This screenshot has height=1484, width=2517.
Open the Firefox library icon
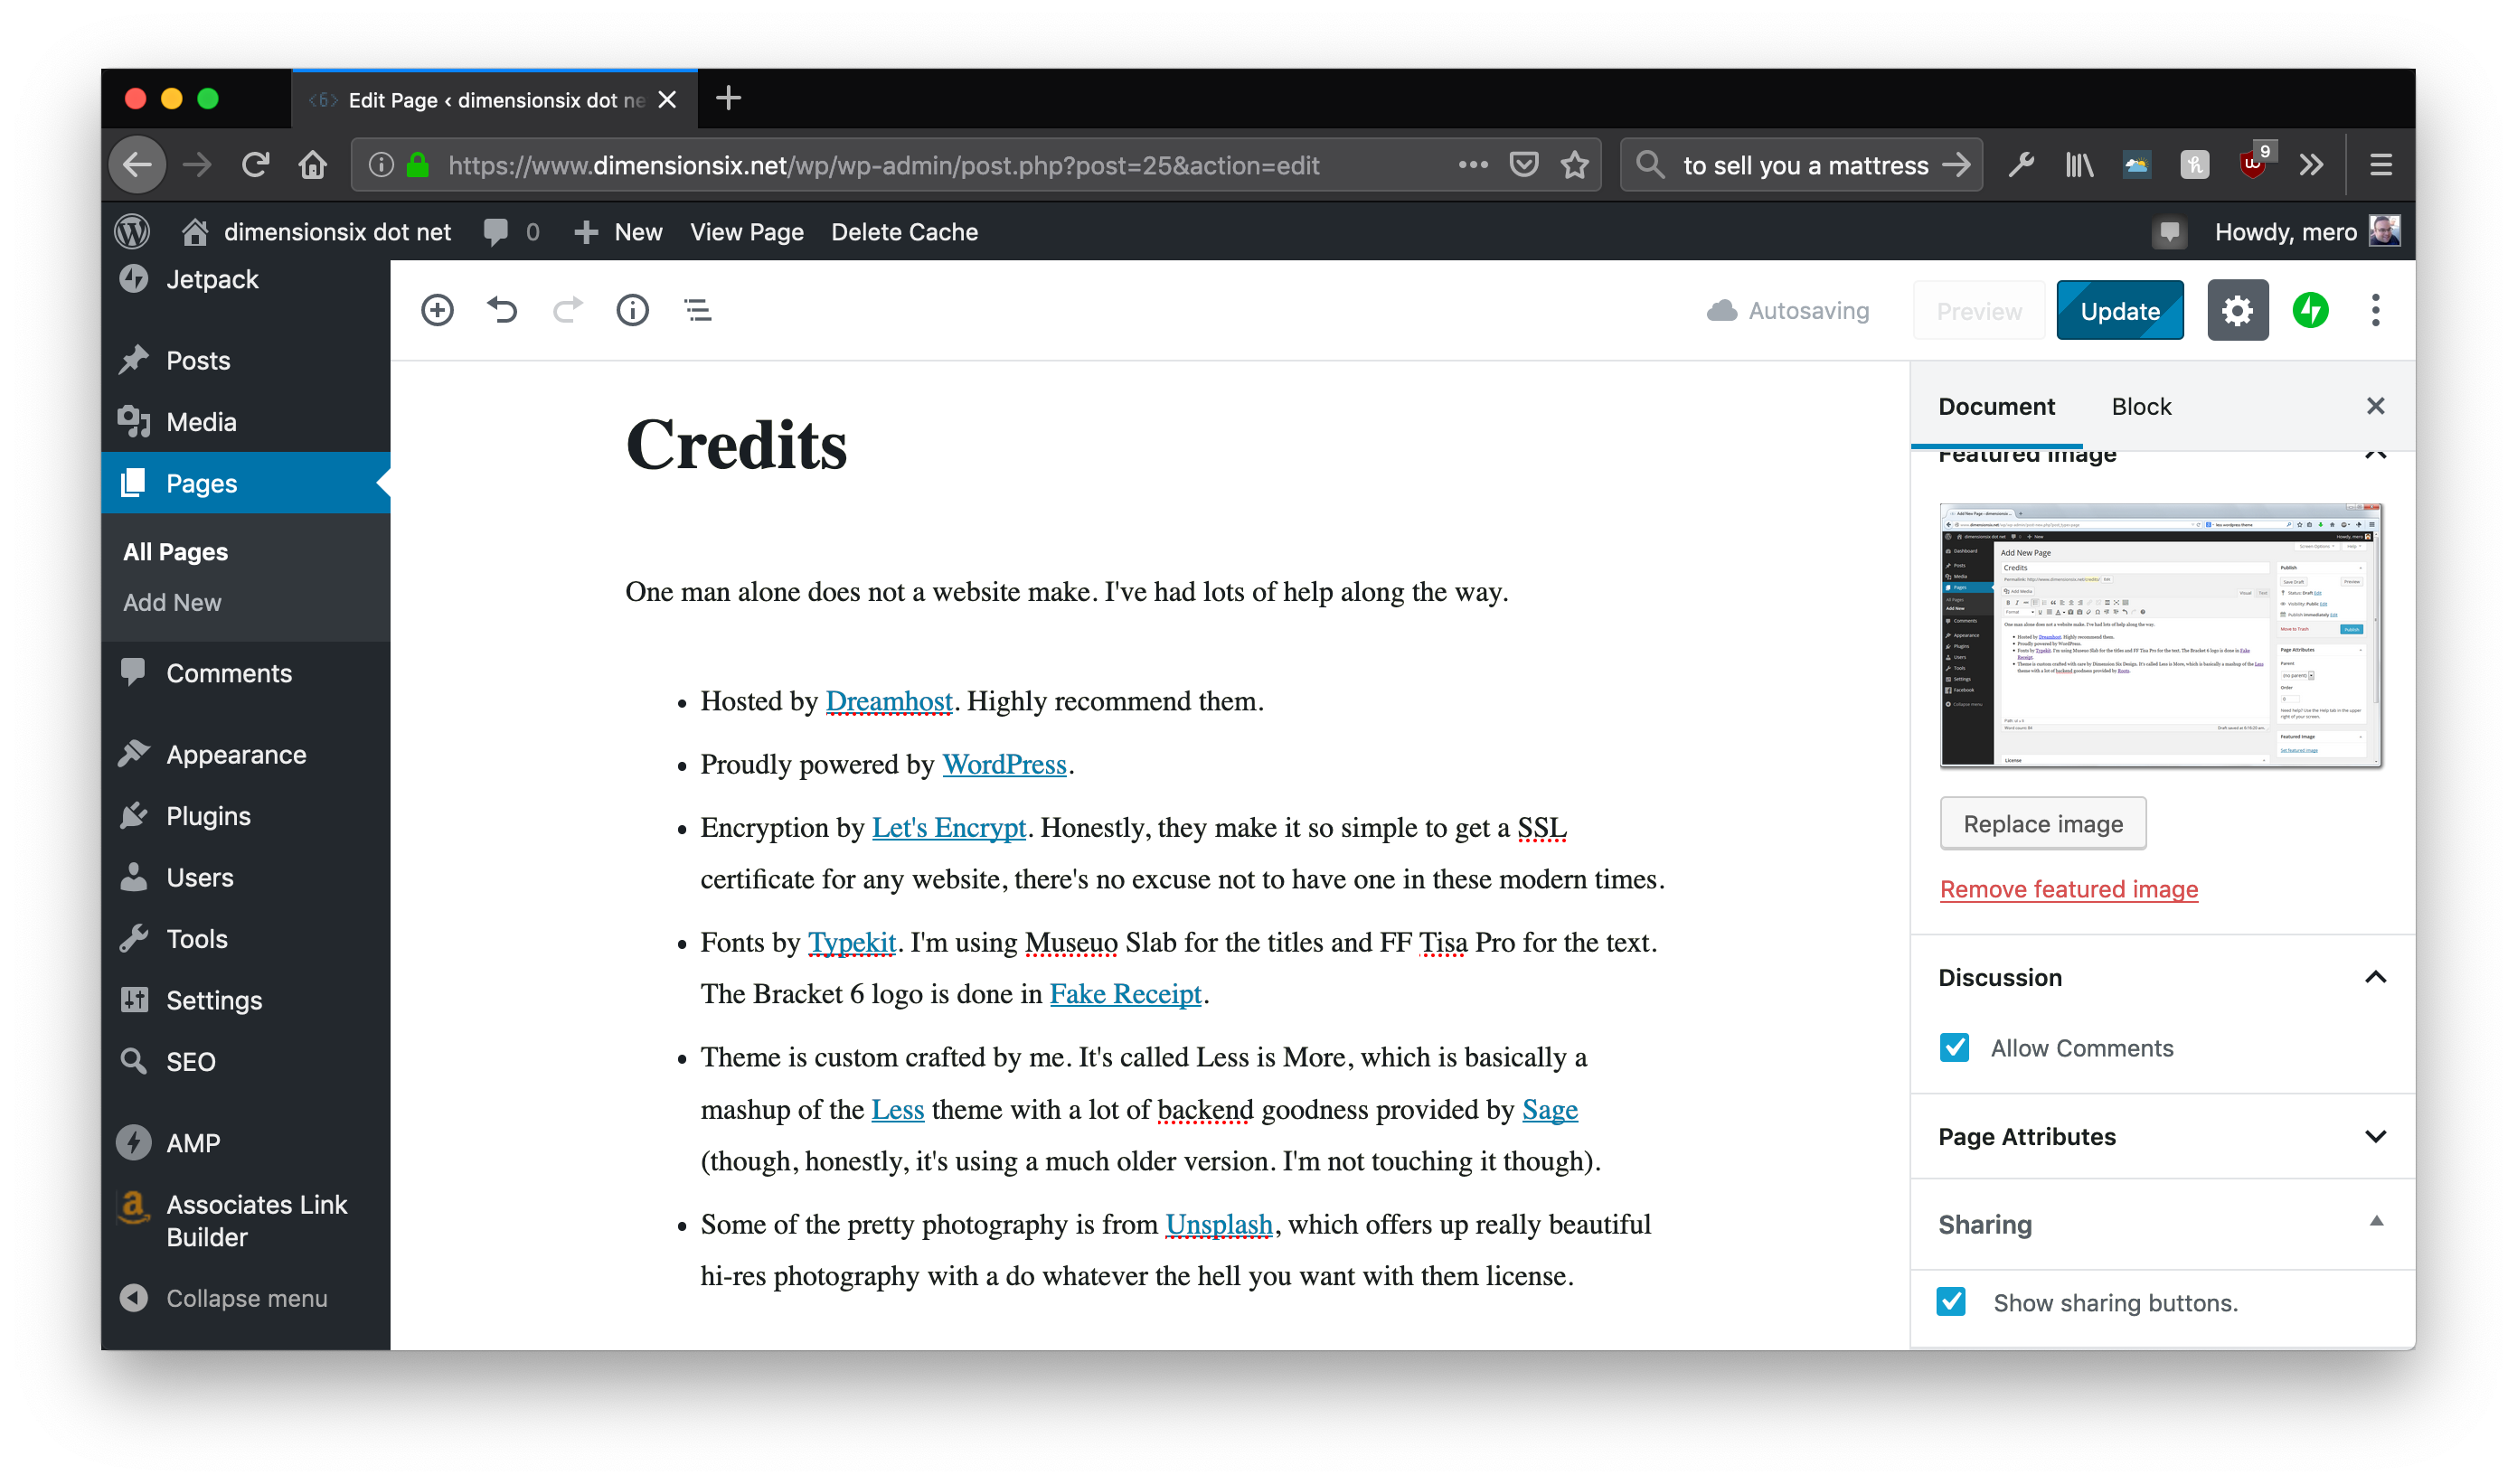point(2079,165)
